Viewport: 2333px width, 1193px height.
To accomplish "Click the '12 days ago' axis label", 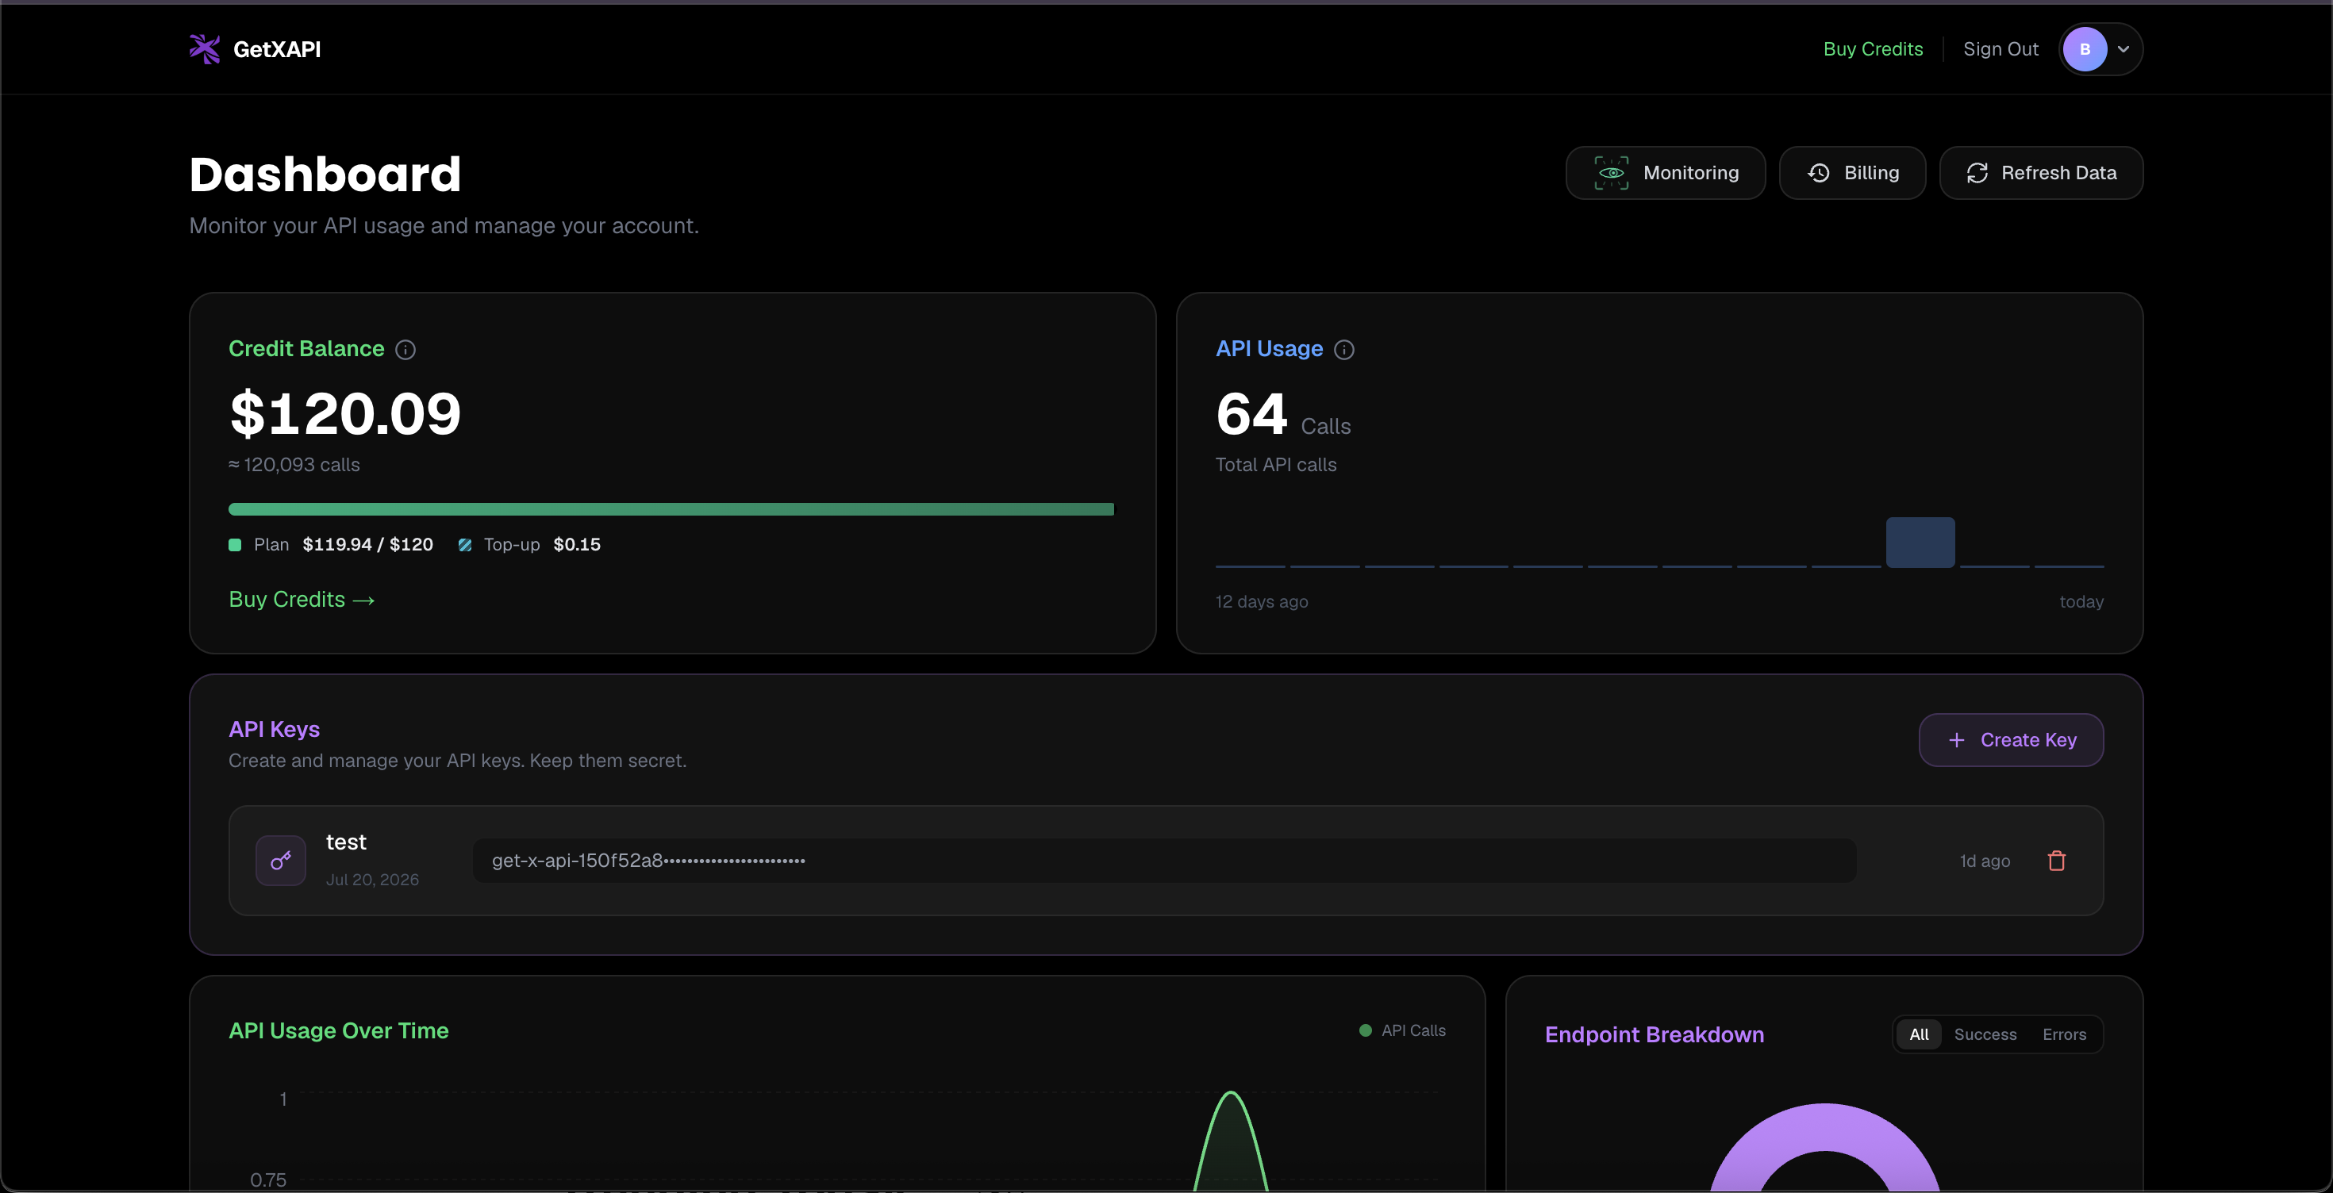I will click(1262, 602).
